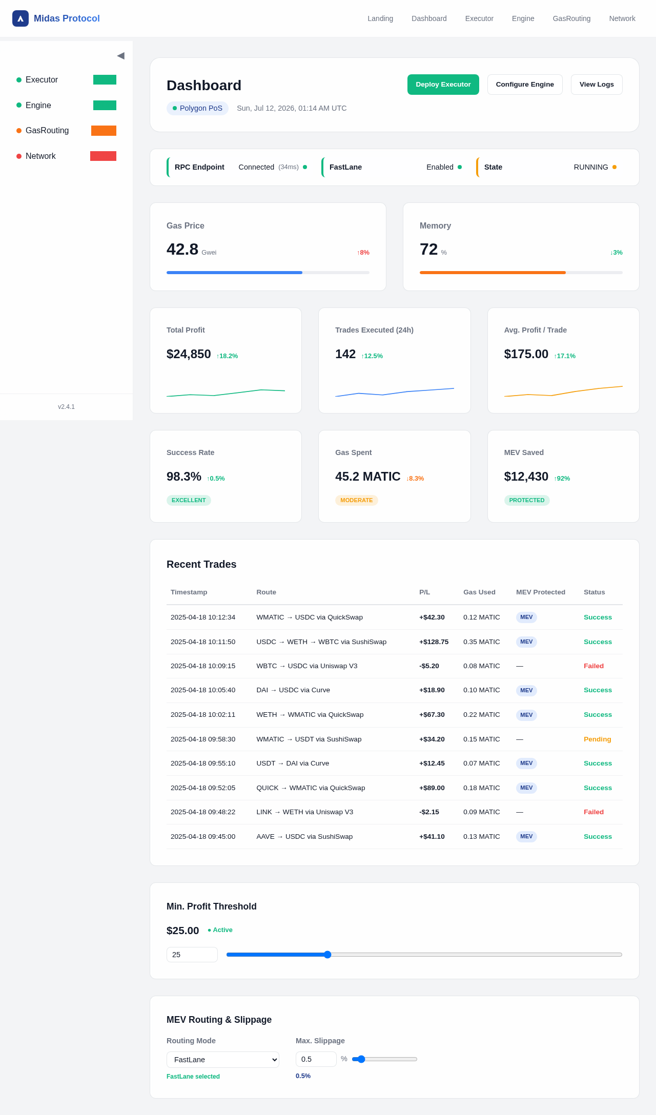Click the FastLane Enabled status dot

click(460, 167)
